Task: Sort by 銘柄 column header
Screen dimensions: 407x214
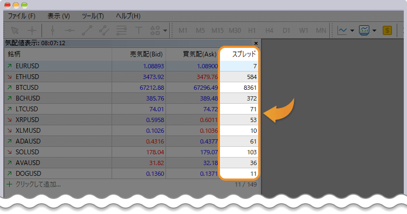Action: pos(58,54)
